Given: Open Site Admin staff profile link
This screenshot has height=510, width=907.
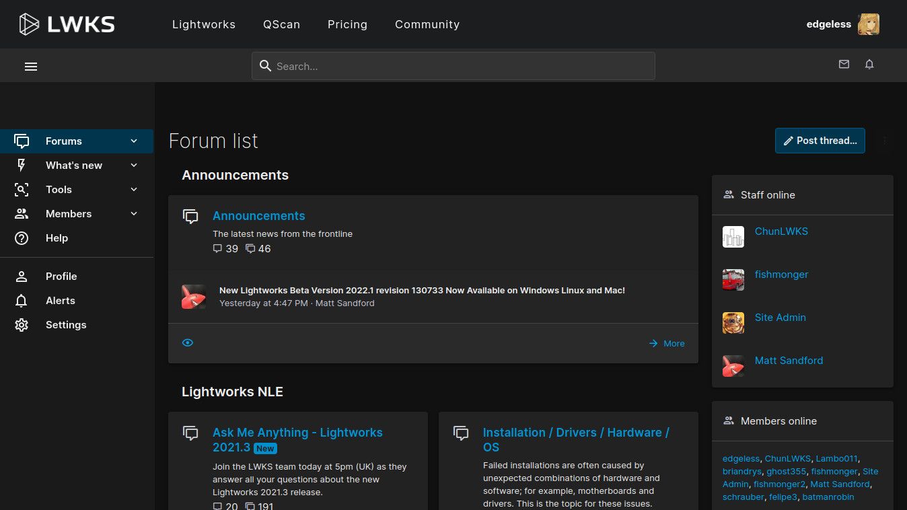Looking at the screenshot, I should 780,318.
